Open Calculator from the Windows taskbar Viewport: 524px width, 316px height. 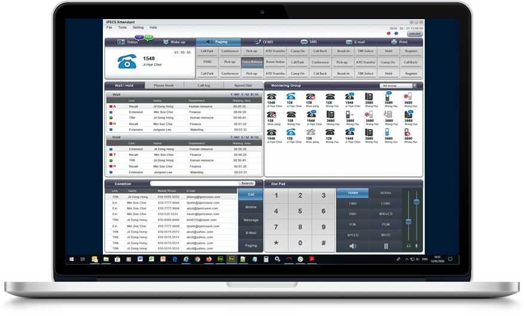266,259
